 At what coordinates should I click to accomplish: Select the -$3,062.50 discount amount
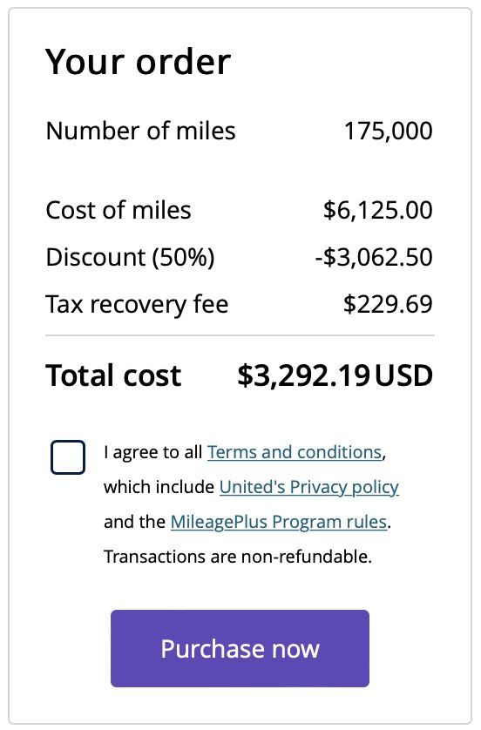tap(374, 258)
